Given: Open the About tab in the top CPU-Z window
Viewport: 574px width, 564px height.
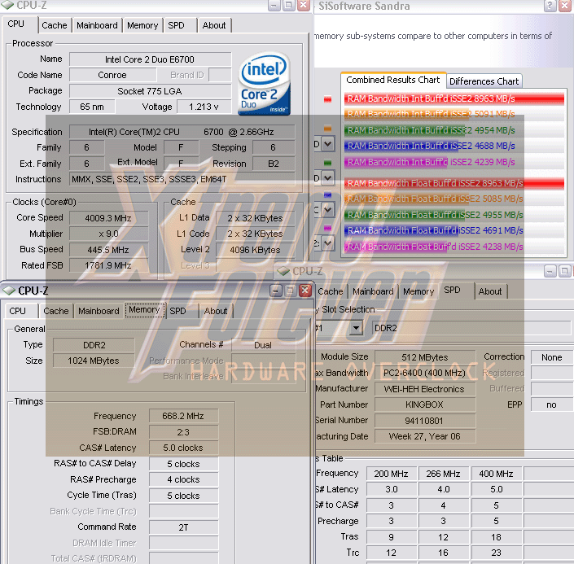Looking at the screenshot, I should (214, 25).
